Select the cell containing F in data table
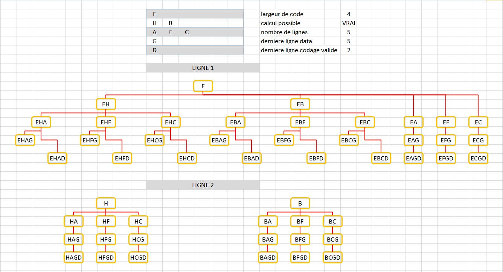The height and width of the screenshot is (272, 503). [171, 32]
